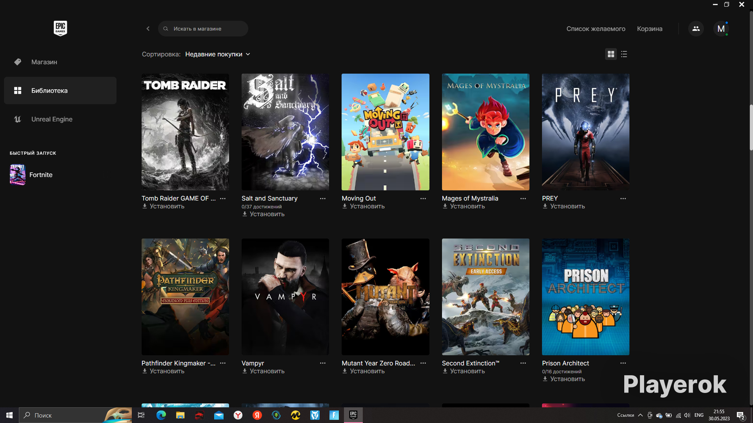Screen dimensions: 753x423
Task: Open File Explorer from taskbar
Action: [x=180, y=415]
